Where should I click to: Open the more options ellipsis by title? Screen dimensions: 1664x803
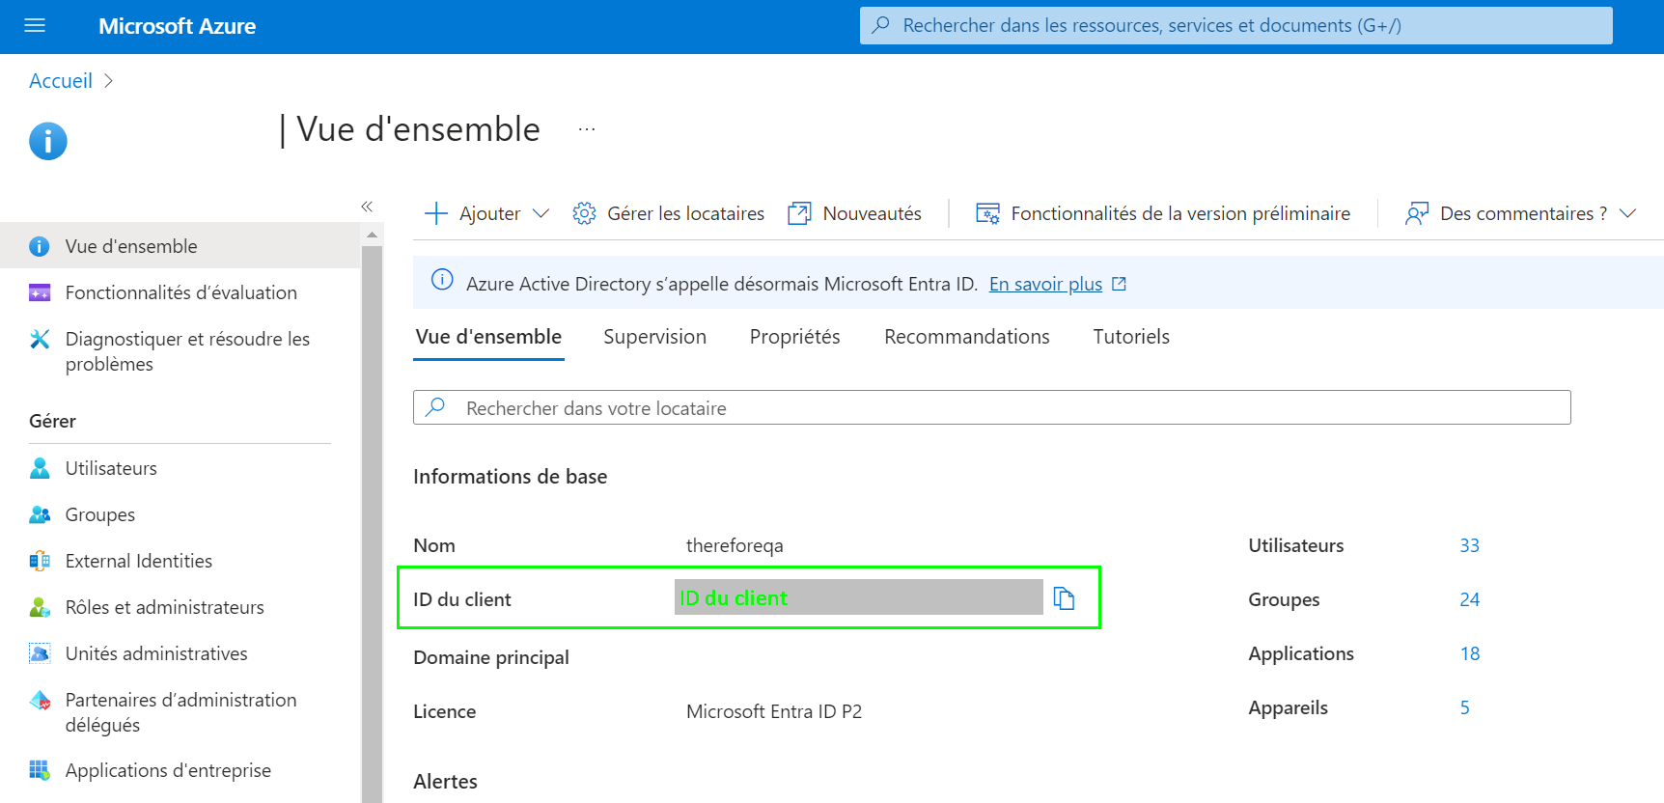[587, 128]
